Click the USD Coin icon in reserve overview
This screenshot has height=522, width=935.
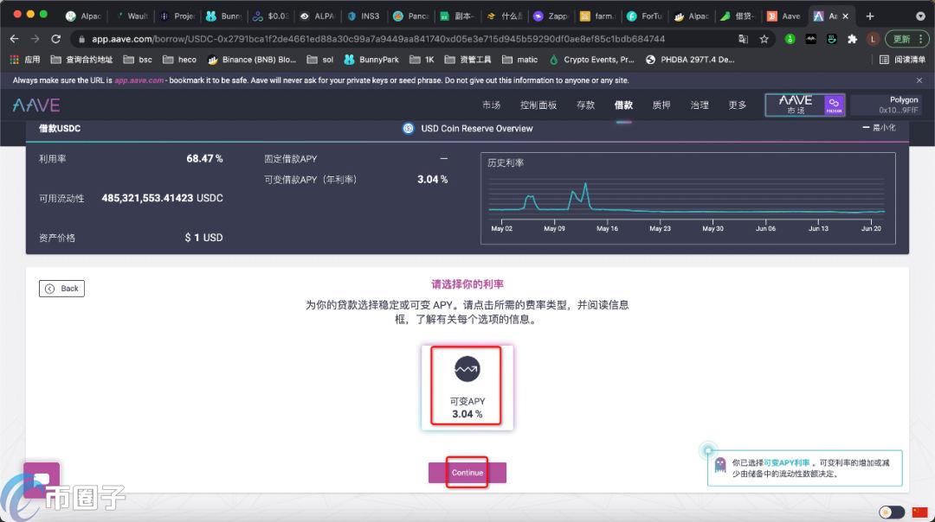(x=409, y=129)
